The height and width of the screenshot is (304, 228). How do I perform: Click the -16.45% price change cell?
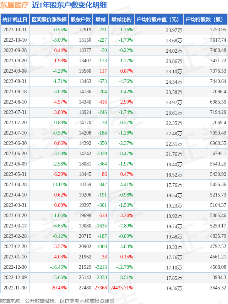(59, 267)
